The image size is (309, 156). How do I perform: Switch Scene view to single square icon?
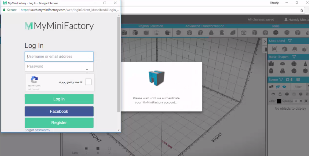(x=287, y=79)
